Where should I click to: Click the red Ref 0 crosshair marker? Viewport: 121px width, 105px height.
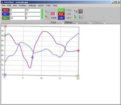5,26
